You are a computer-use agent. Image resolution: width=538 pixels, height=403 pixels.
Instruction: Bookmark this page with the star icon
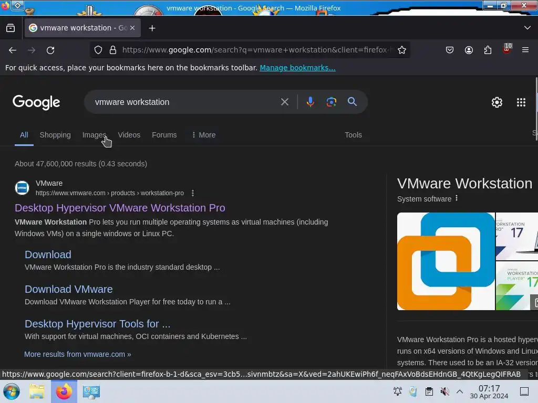click(402, 50)
